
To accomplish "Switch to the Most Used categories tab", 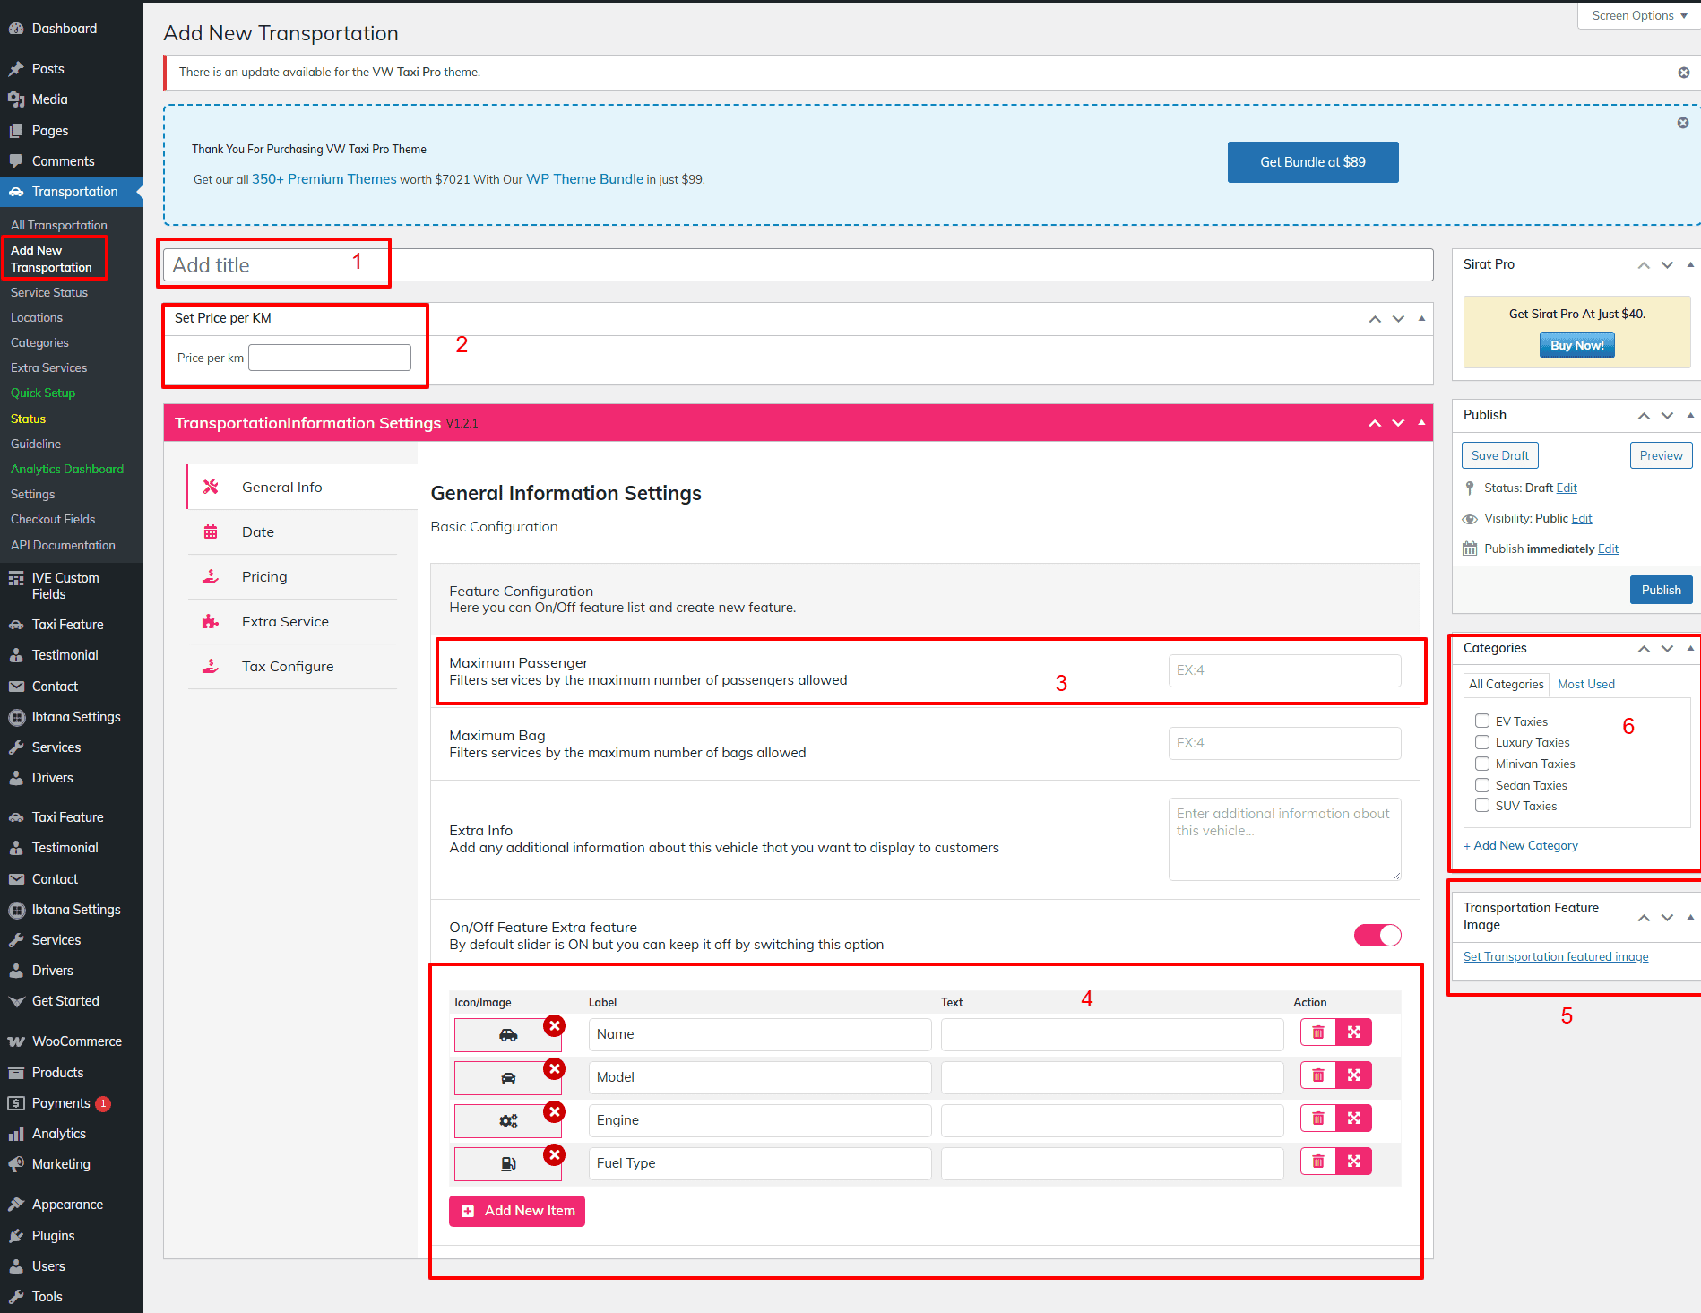I will [x=1585, y=684].
